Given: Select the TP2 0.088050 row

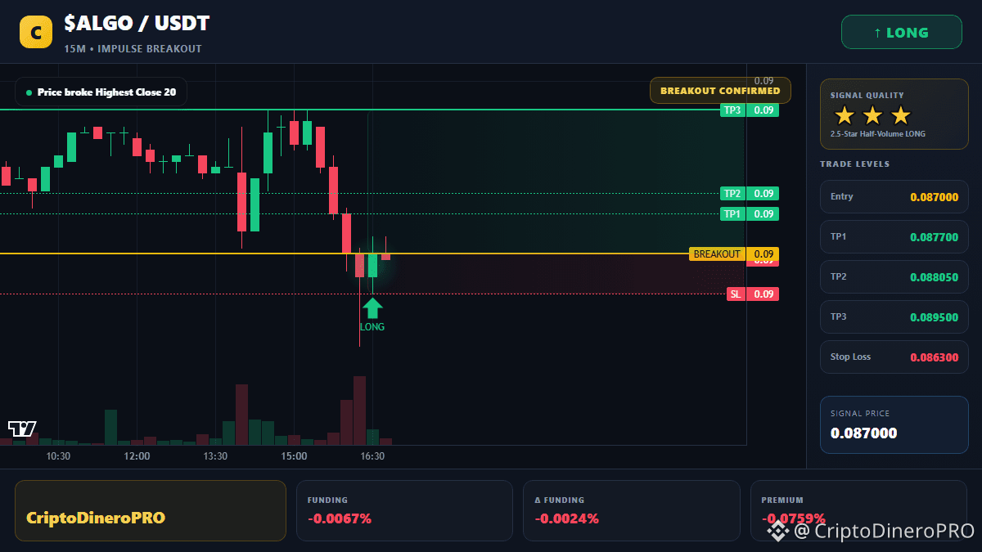Looking at the screenshot, I should pyautogui.click(x=894, y=277).
